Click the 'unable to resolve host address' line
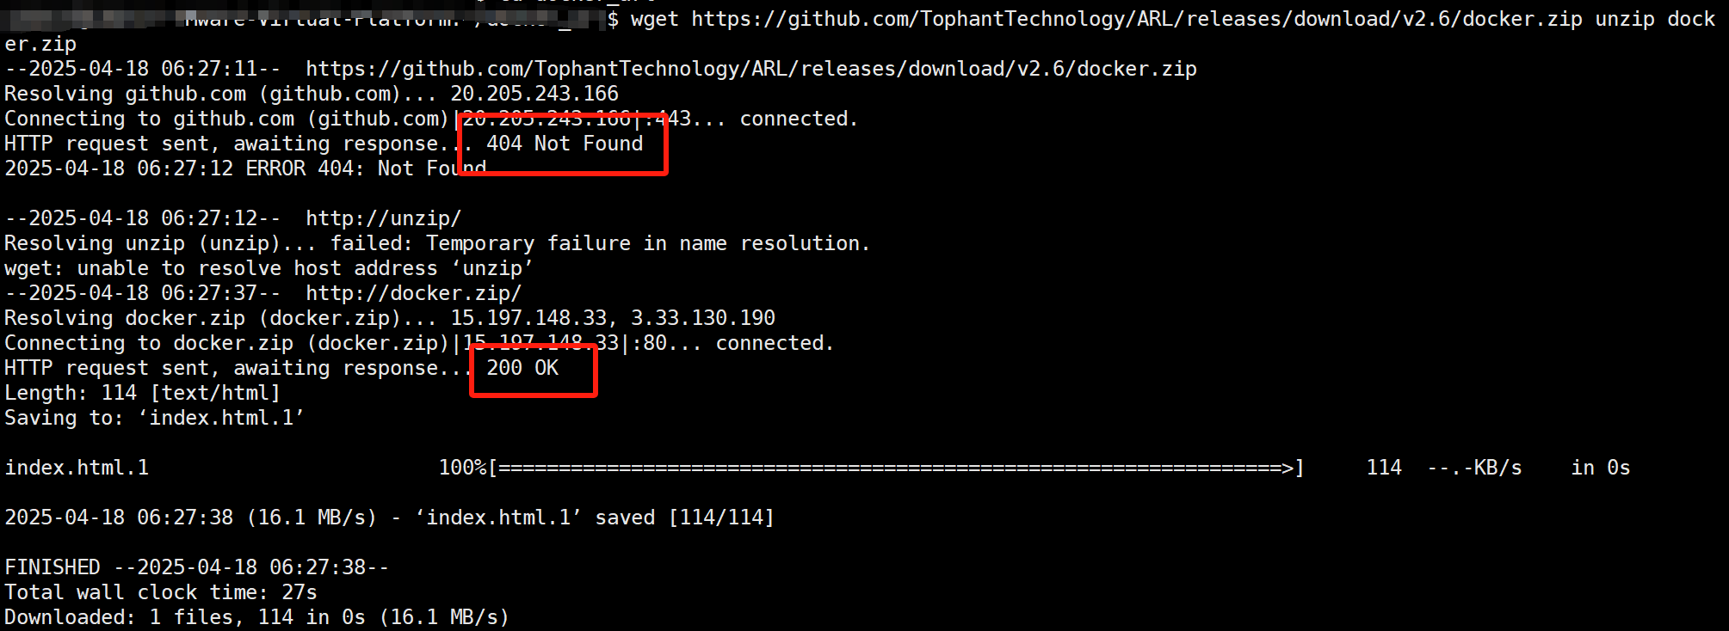 pos(269,268)
